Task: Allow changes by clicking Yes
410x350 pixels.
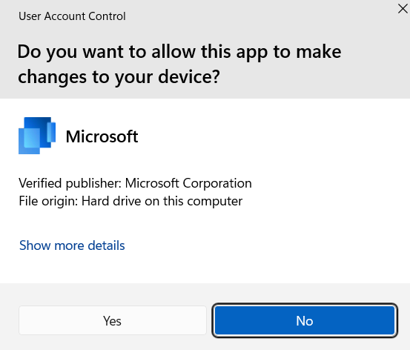Action: tap(113, 320)
